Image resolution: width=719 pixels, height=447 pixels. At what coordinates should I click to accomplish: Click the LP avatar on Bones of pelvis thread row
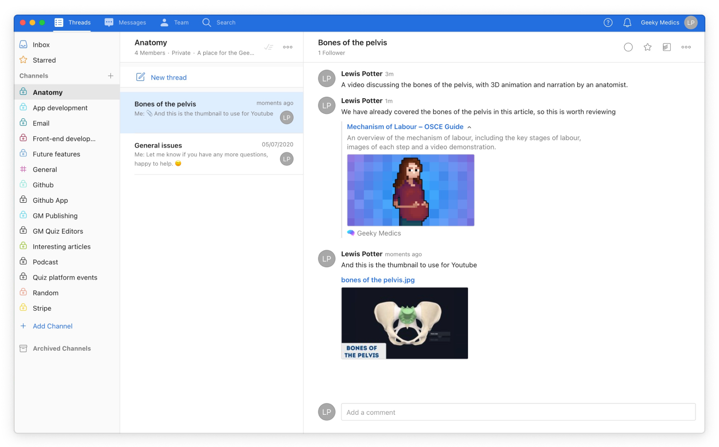[x=287, y=118]
